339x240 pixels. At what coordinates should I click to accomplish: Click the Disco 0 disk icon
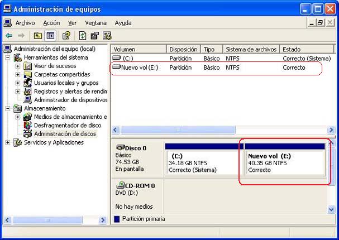tap(120, 147)
